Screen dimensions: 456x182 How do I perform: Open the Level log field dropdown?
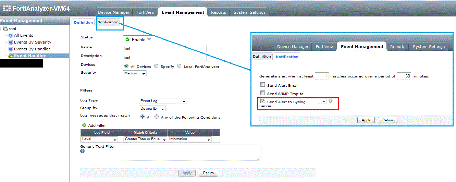pyautogui.click(x=99, y=139)
